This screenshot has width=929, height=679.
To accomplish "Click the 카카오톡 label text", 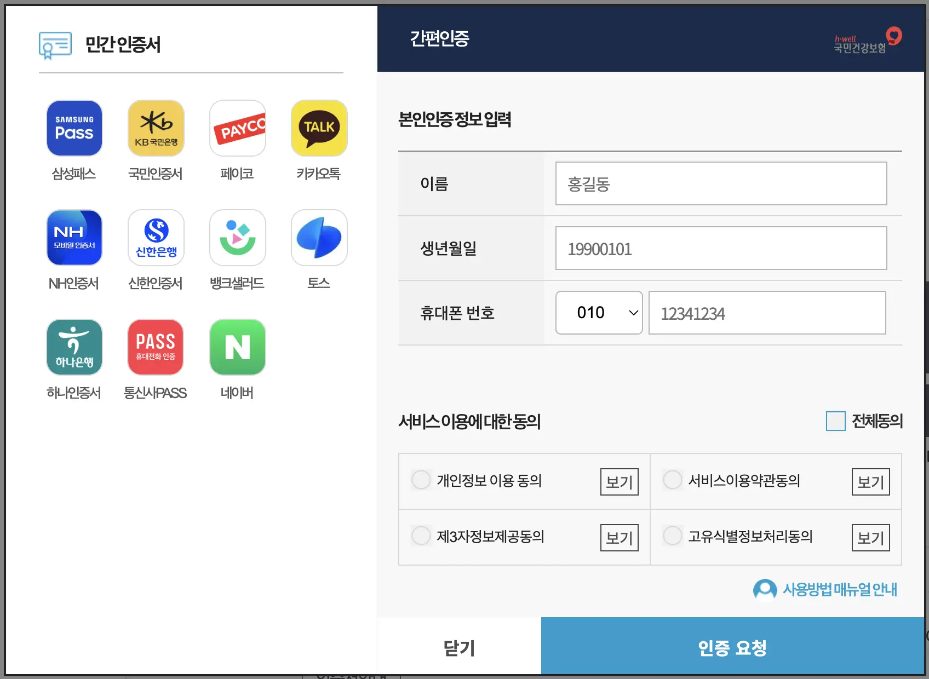I will pyautogui.click(x=319, y=174).
